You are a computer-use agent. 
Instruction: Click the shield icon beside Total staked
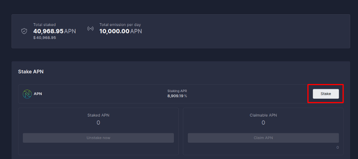[24, 31]
